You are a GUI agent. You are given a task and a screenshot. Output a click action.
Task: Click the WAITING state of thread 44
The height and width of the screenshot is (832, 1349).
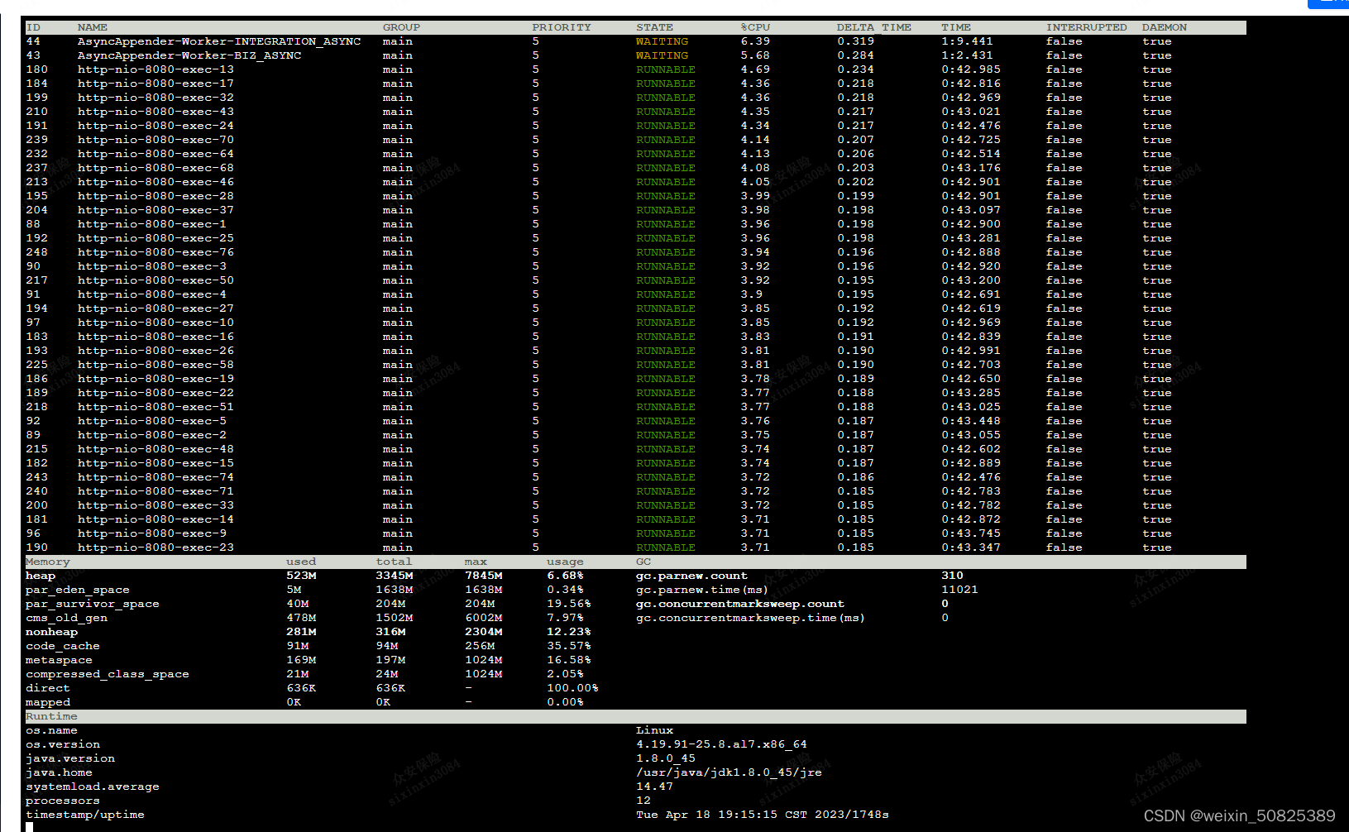click(x=662, y=41)
